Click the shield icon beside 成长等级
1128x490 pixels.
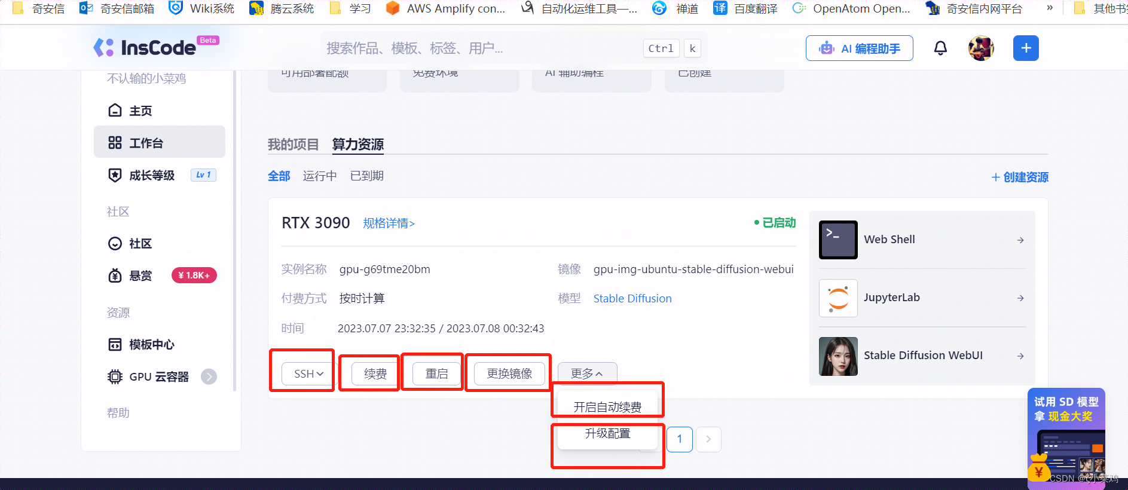(115, 175)
